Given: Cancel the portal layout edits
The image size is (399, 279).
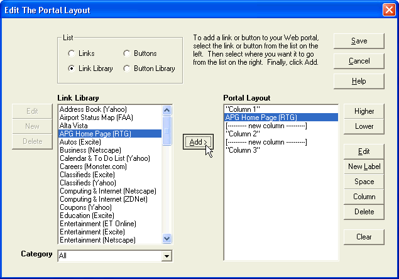Looking at the screenshot, I should click(x=359, y=61).
